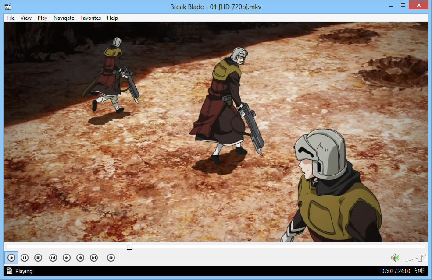
Task: Click the Play button in the toolbar
Action: click(x=11, y=258)
